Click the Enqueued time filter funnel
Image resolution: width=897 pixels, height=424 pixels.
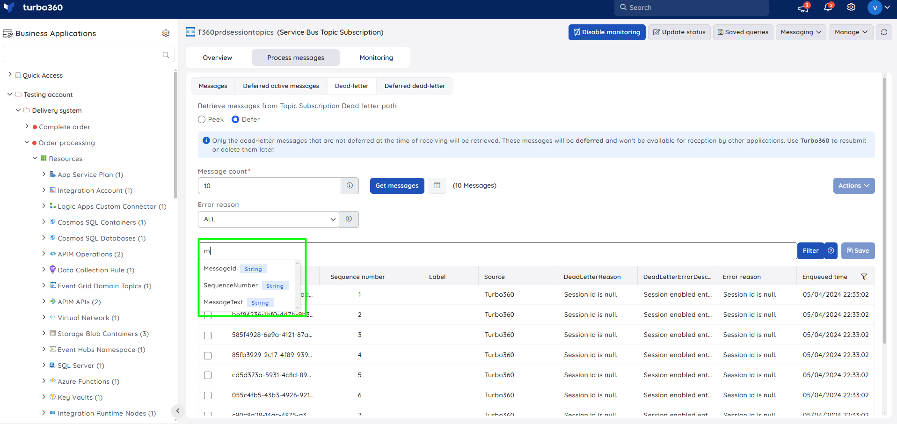coord(864,277)
